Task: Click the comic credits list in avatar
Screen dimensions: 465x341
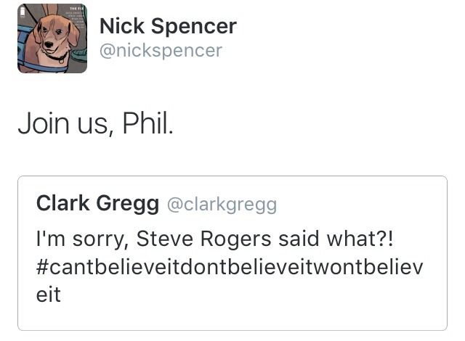Action: [75, 21]
